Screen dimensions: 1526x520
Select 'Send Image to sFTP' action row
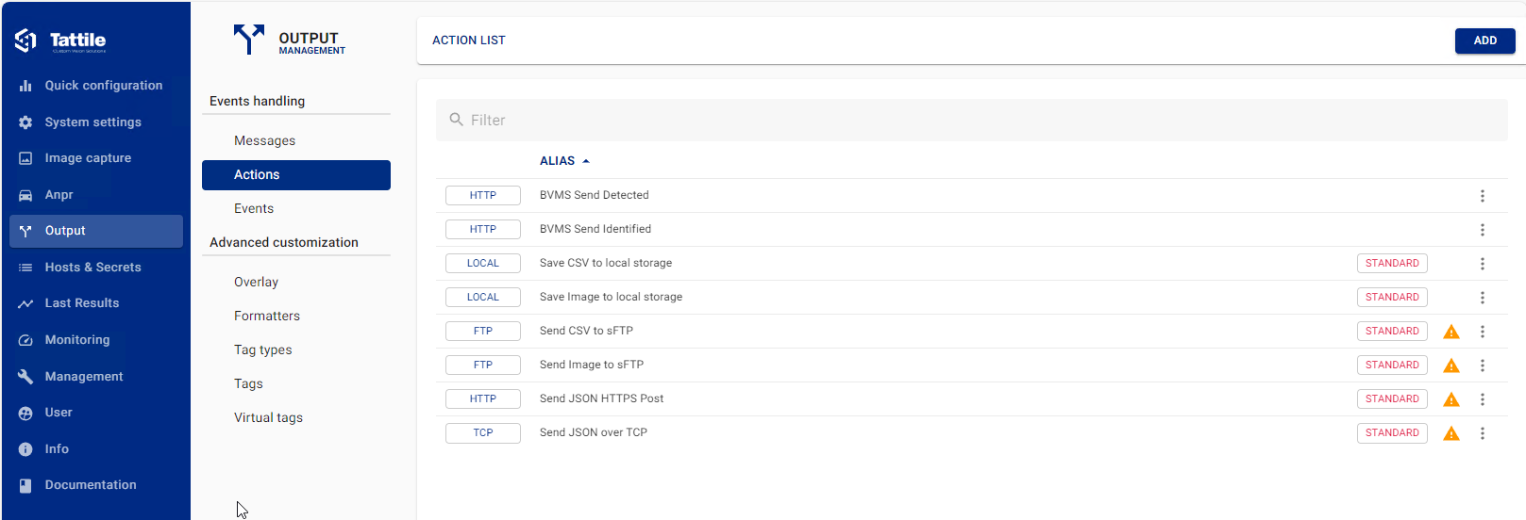point(972,366)
